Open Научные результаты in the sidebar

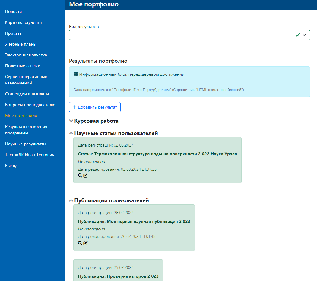click(25, 144)
